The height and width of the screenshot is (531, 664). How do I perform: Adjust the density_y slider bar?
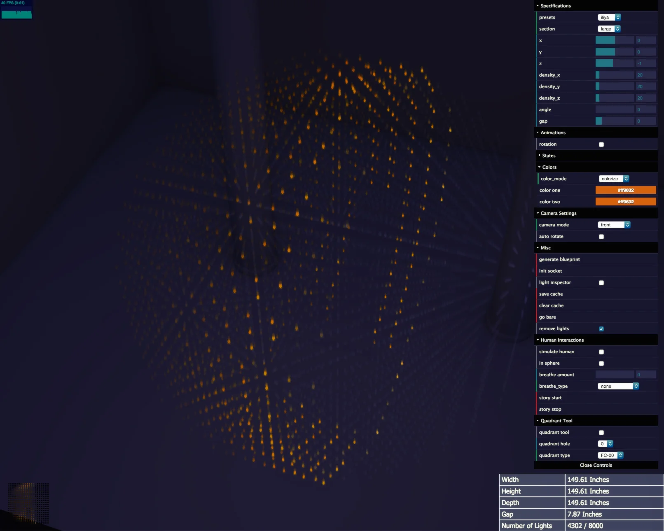pyautogui.click(x=615, y=86)
